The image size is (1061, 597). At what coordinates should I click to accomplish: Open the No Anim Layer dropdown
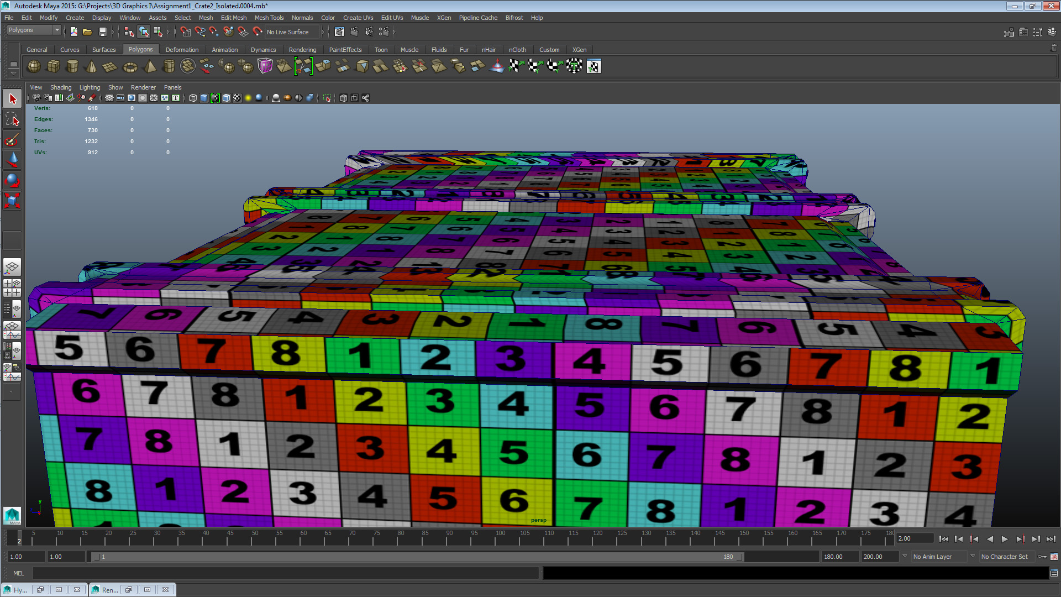coord(939,557)
